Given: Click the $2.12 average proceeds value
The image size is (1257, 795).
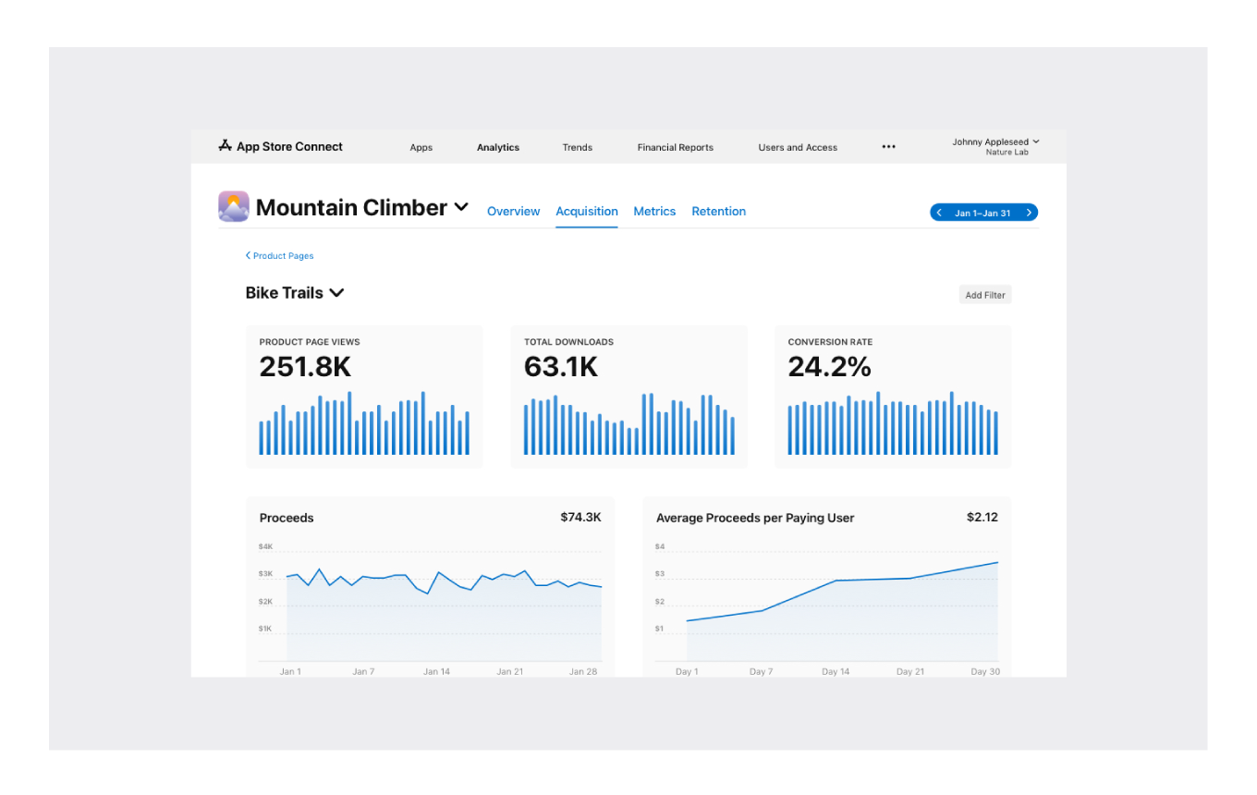Looking at the screenshot, I should pyautogui.click(x=982, y=517).
